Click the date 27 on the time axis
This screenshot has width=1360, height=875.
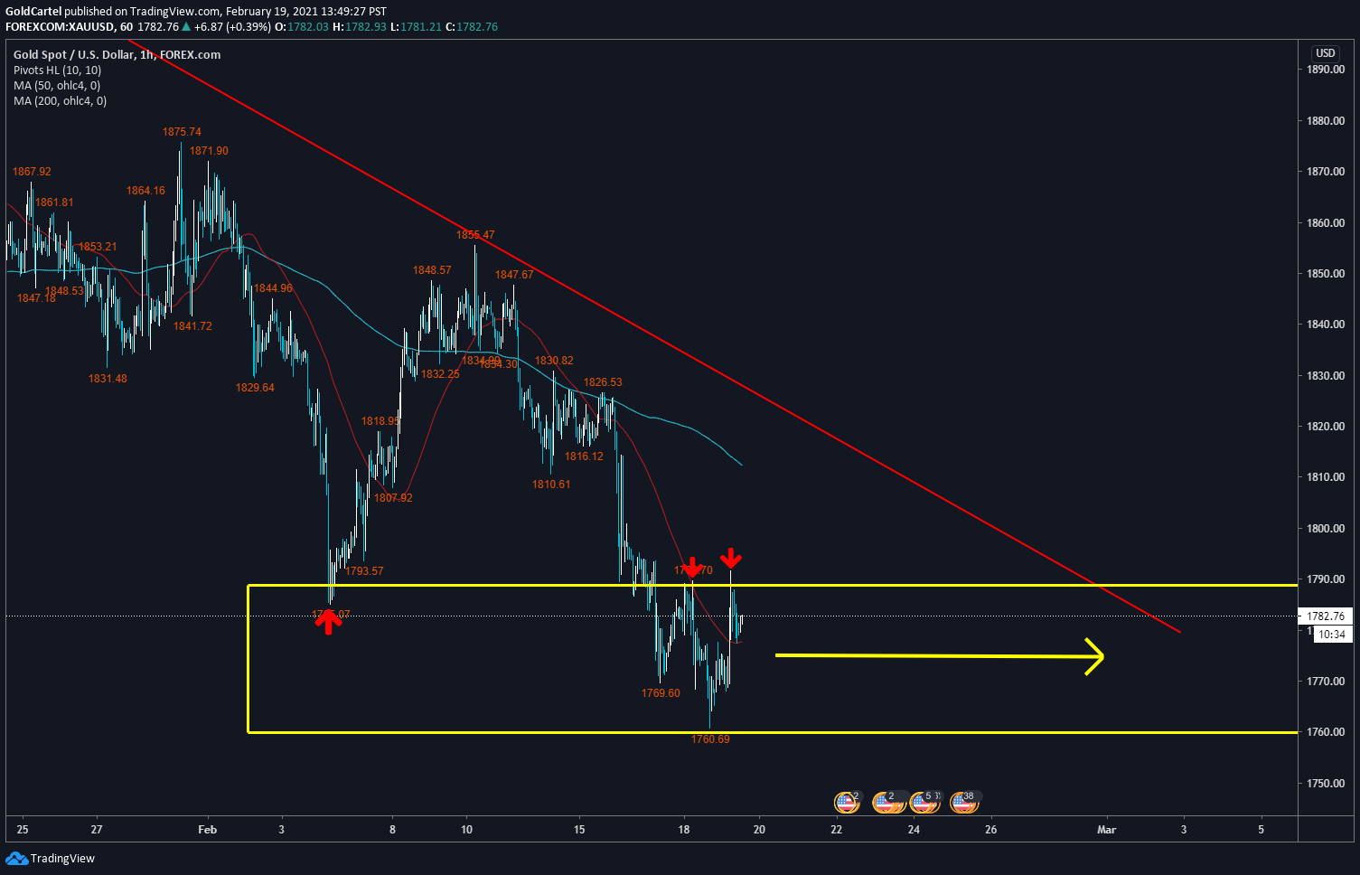coord(97,830)
